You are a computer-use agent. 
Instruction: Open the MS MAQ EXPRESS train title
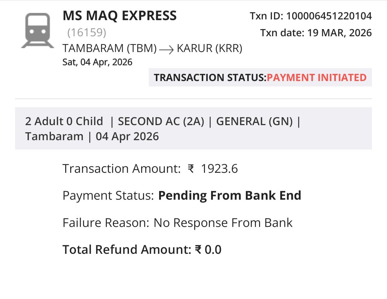tap(120, 16)
